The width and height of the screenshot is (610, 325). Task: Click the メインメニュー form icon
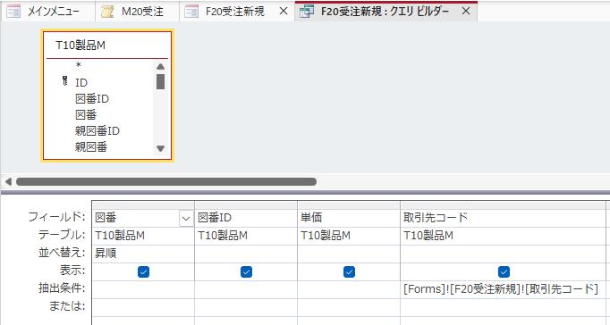click(x=13, y=12)
